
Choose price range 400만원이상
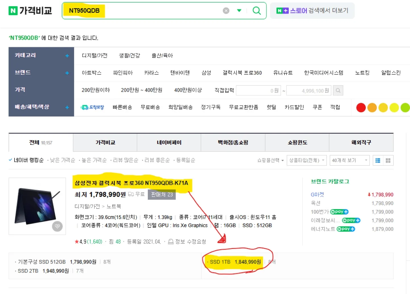click(x=188, y=90)
